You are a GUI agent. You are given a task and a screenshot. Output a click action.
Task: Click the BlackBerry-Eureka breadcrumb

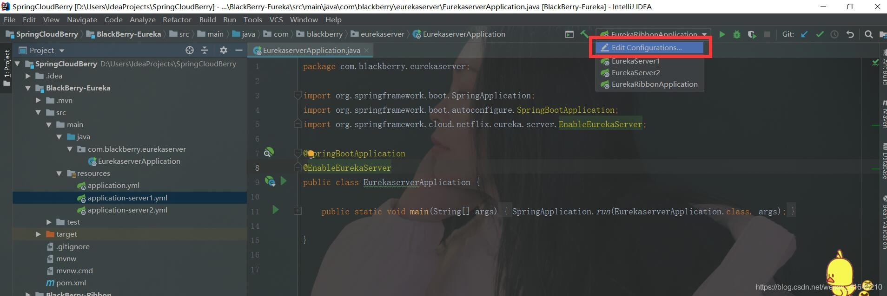[124, 34]
